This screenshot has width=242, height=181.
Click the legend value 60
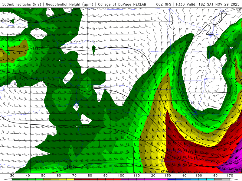59,176
